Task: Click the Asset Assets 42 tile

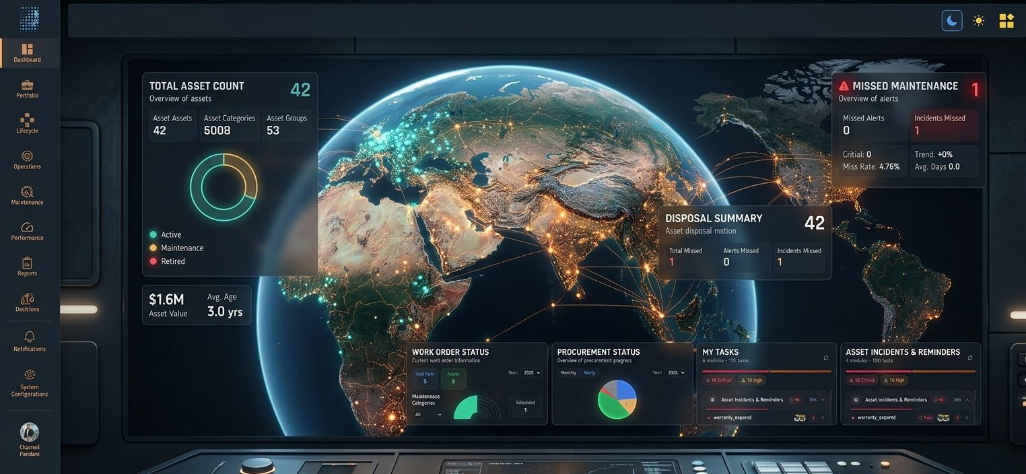Action: pos(172,125)
